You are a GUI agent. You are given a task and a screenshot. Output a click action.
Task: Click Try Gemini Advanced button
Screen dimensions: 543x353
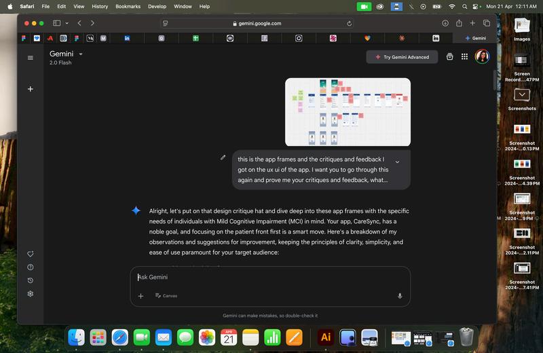(x=402, y=57)
